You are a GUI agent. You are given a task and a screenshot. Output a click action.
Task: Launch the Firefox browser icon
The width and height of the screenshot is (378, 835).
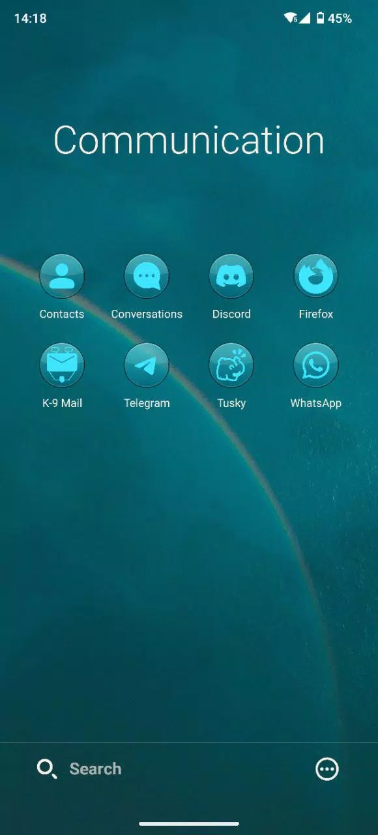point(316,277)
